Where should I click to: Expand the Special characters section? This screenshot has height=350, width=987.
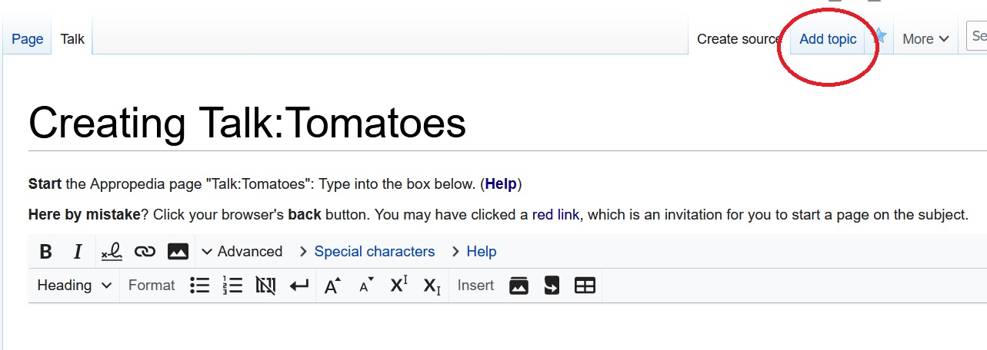pyautogui.click(x=366, y=252)
